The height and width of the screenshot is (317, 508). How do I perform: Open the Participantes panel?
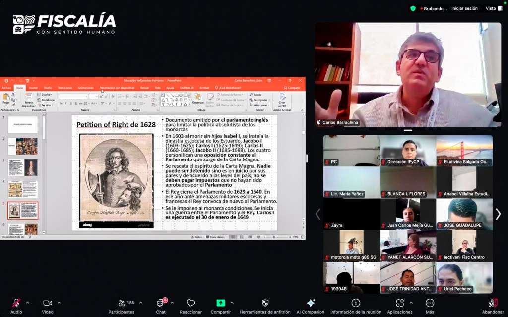pos(122,303)
